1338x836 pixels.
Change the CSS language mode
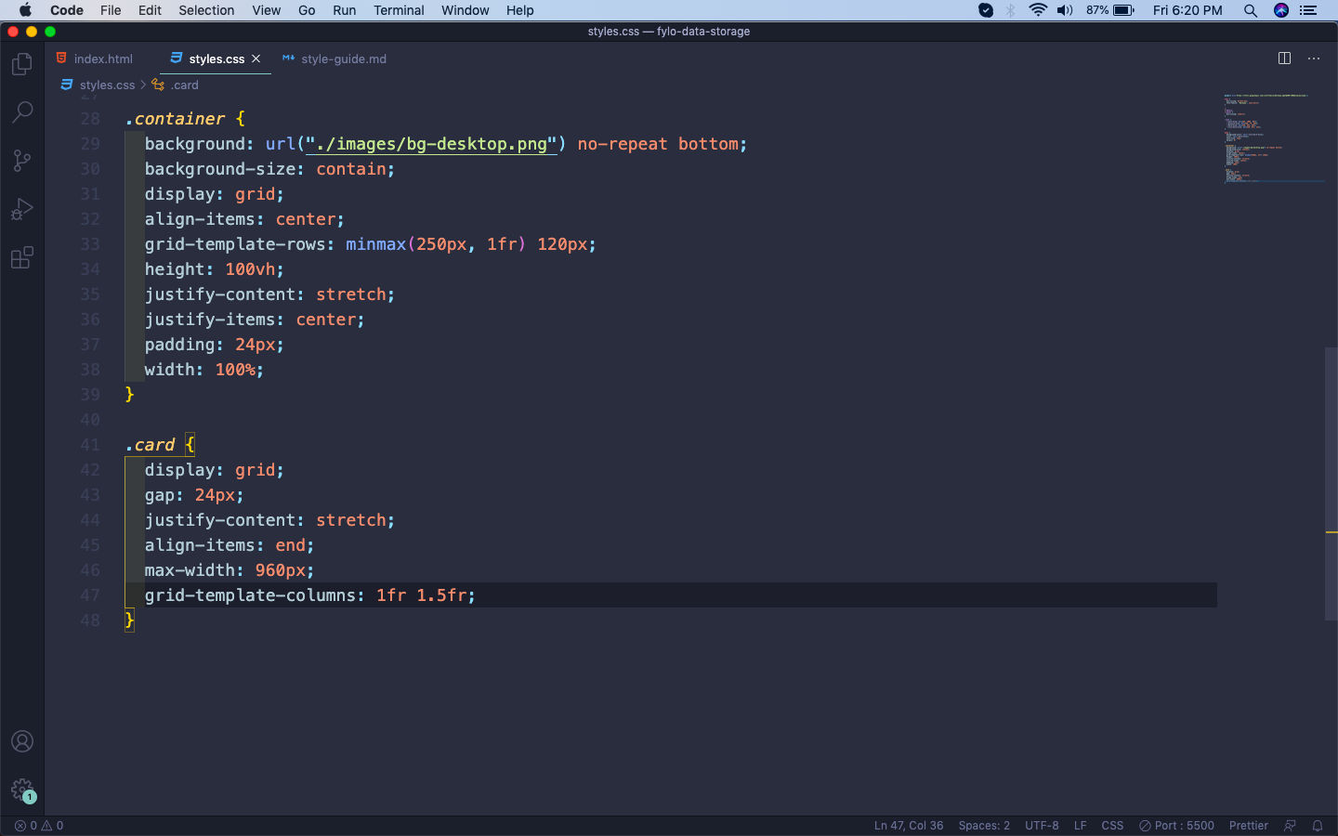click(1112, 826)
